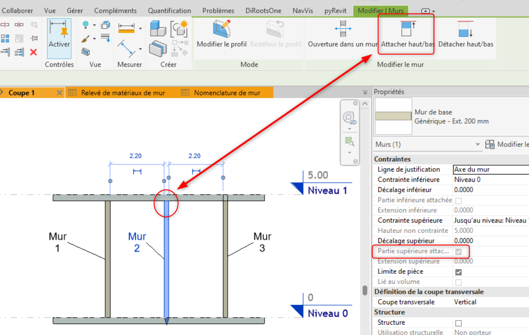The image size is (529, 335).
Task: Open the light bulb hide dropdown arrow
Action: click(94, 25)
